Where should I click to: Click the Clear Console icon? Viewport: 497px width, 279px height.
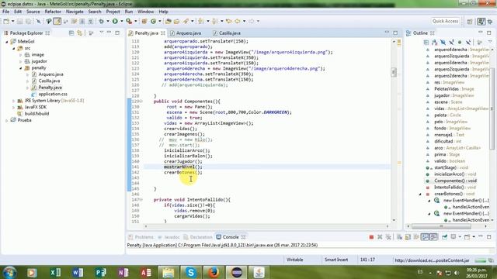pos(399,237)
